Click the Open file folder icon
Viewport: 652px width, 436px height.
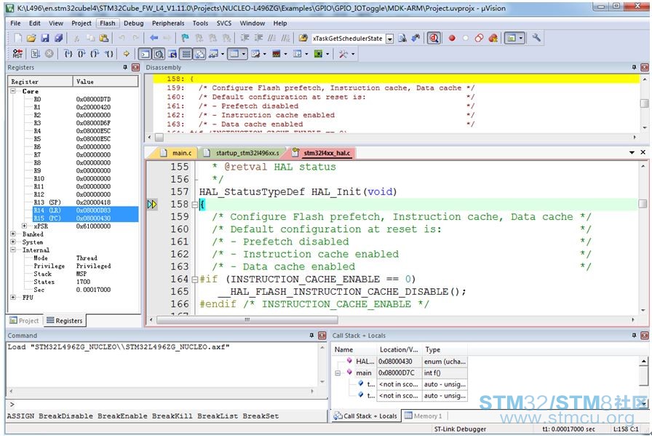coord(31,39)
